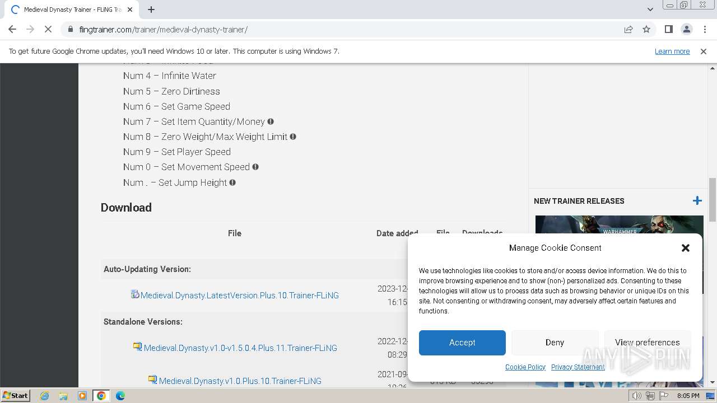Click the Download heading
The image size is (717, 403).
(126, 207)
